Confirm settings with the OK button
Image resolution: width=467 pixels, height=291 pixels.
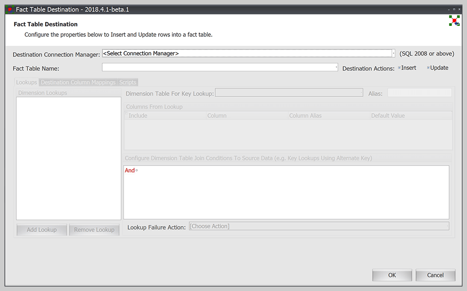click(392, 275)
